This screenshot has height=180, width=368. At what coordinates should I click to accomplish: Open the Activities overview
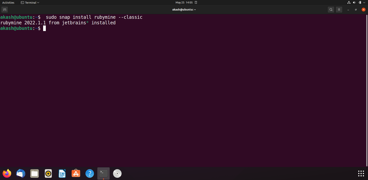click(x=8, y=3)
